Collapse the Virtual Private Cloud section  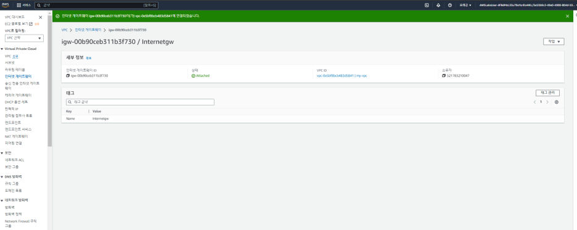(2, 49)
